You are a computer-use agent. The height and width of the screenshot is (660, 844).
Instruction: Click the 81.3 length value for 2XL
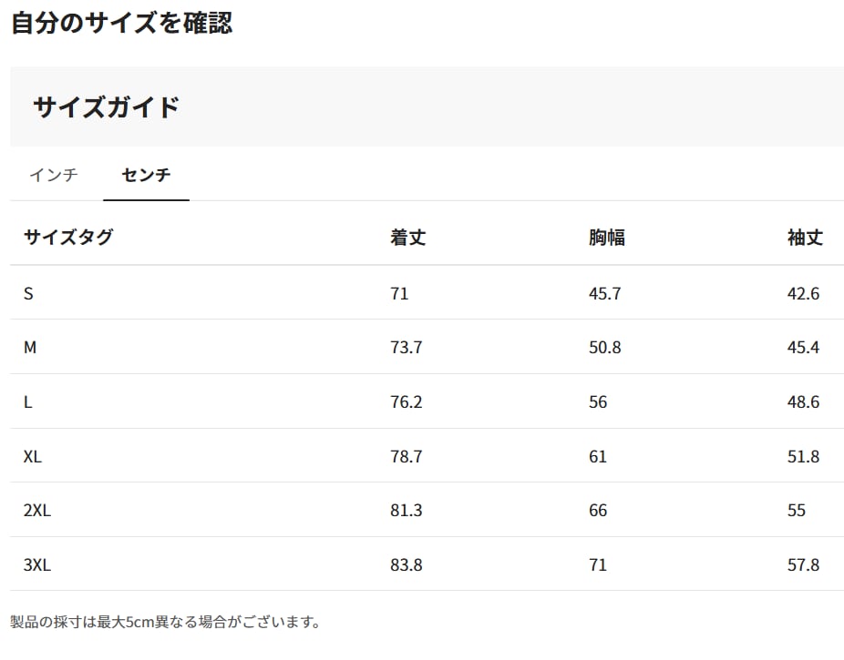pos(406,511)
